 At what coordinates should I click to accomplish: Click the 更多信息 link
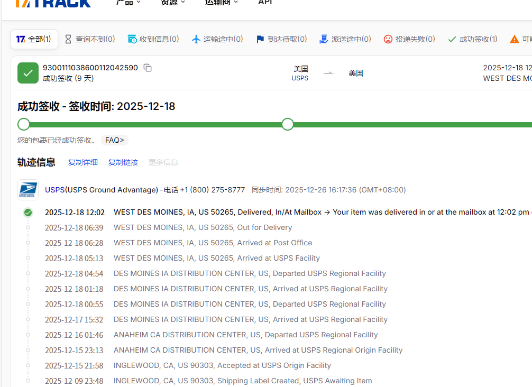click(163, 162)
